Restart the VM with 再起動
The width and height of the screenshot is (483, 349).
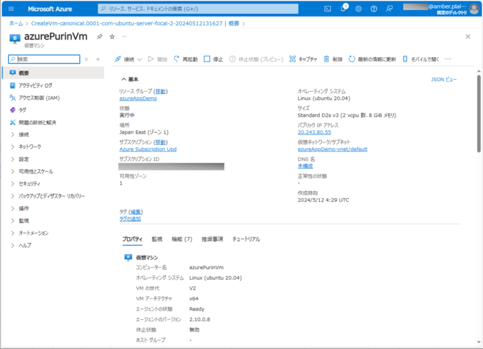pos(186,59)
